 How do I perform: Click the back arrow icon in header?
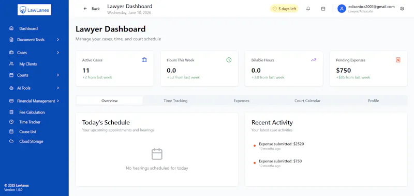[85, 9]
